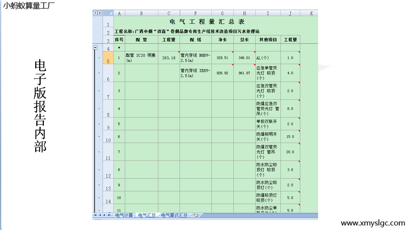Click the title cell 电气工程量汇总表

[x=207, y=22]
